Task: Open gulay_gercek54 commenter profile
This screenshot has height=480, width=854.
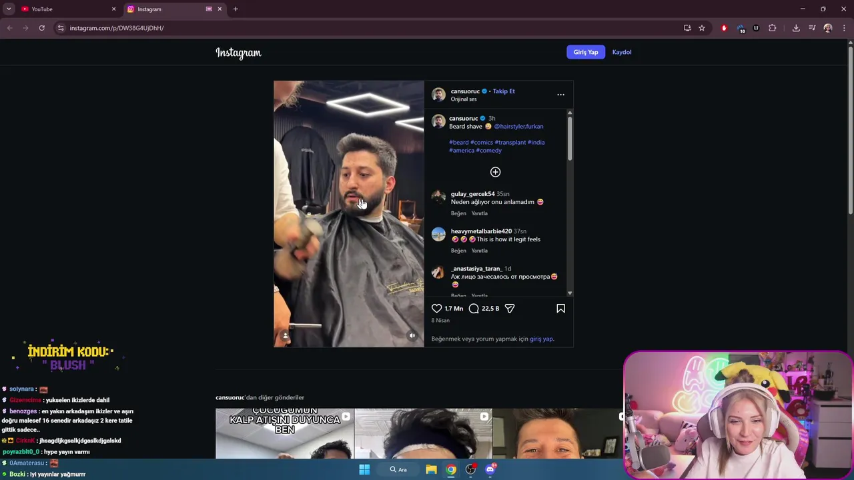Action: point(472,194)
